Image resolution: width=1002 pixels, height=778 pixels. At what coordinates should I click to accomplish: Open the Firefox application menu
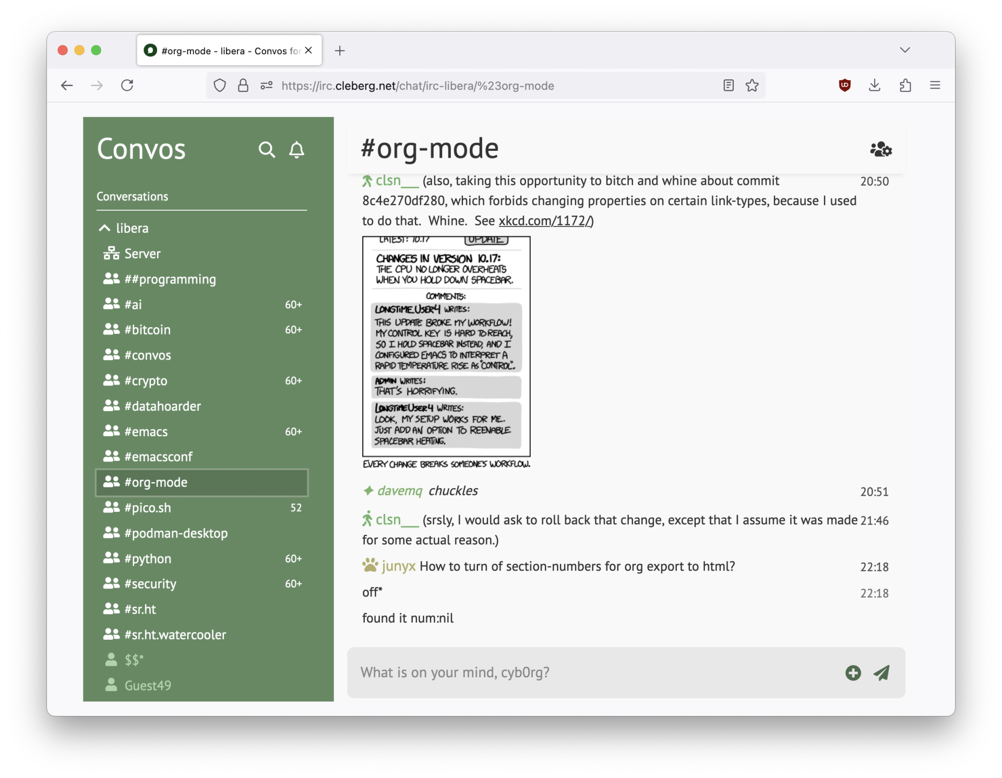coord(935,85)
